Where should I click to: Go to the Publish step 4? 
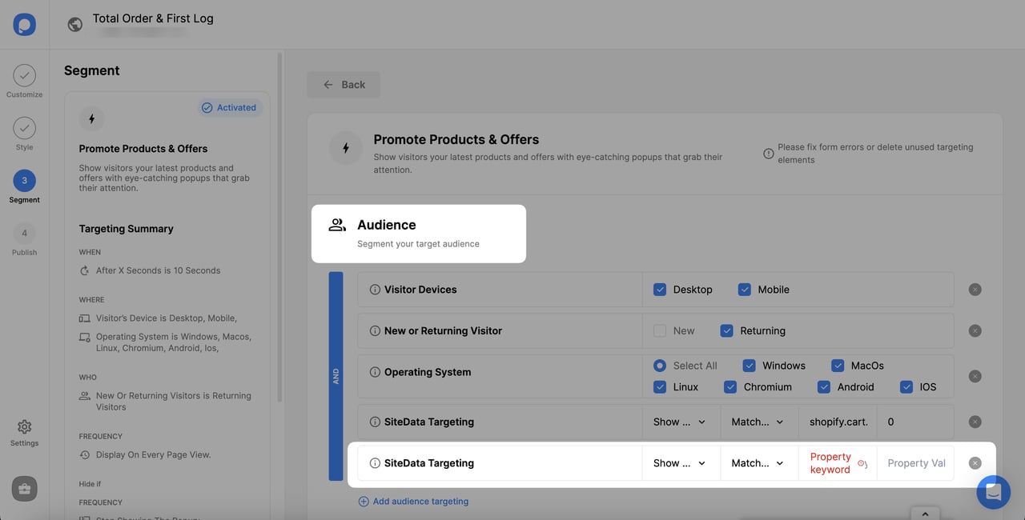pyautogui.click(x=24, y=239)
